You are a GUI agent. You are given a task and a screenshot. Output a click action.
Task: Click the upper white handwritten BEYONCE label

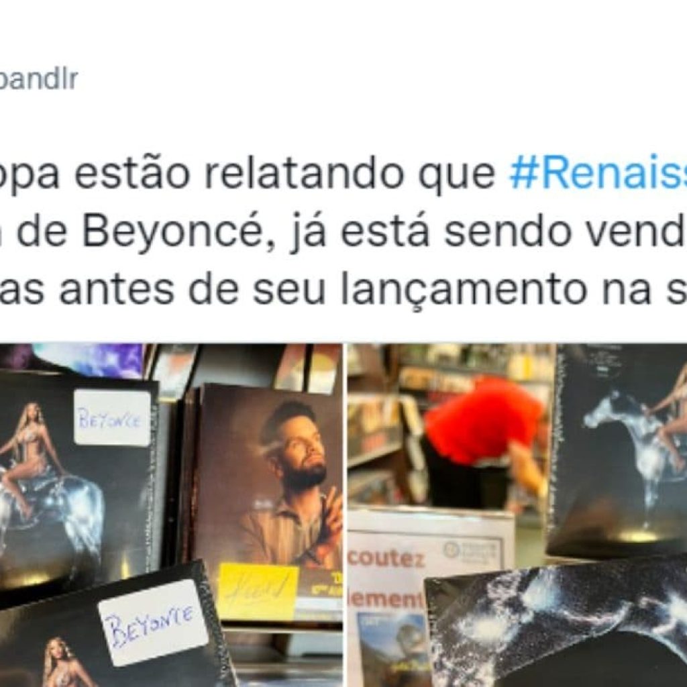point(112,417)
